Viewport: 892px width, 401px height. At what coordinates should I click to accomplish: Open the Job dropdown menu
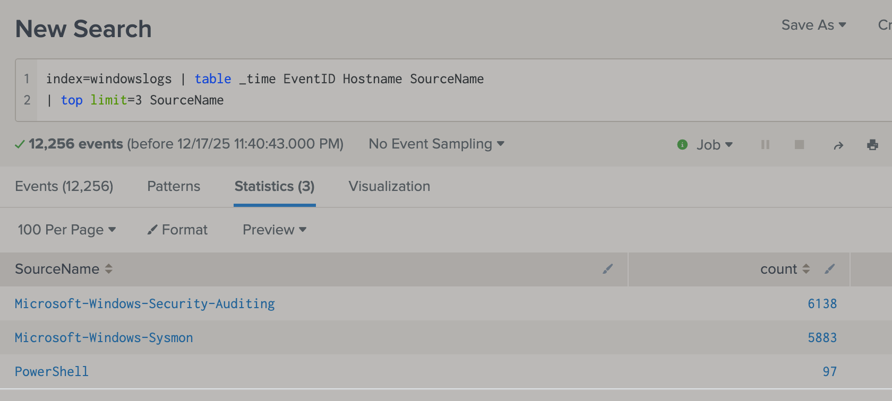coord(714,145)
